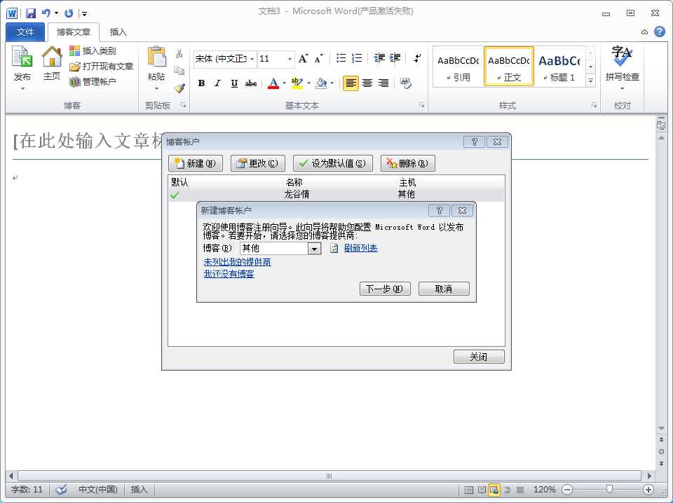Click Refresh List (刷新列表) link

click(360, 248)
